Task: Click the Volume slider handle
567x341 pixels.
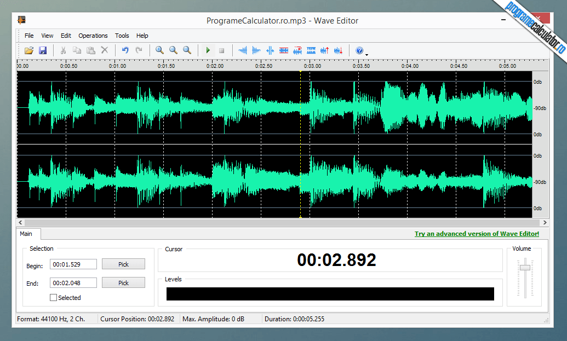Action: 525,267
